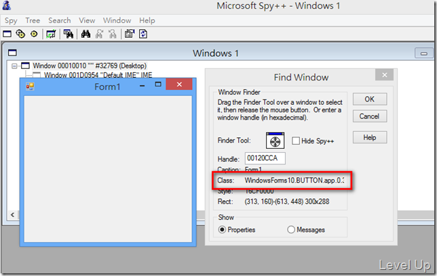The width and height of the screenshot is (437, 276).
Task: Select the Window 00010010 Desktop tree row
Action: click(90, 66)
